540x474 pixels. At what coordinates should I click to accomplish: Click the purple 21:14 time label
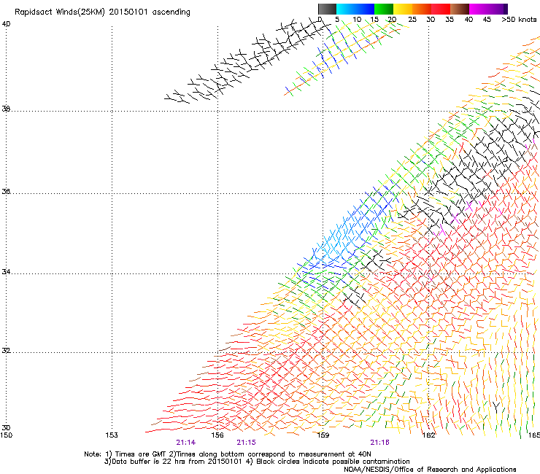[x=185, y=443]
